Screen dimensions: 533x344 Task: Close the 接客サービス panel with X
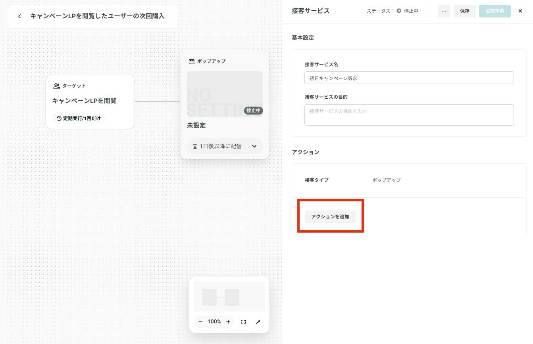point(520,11)
